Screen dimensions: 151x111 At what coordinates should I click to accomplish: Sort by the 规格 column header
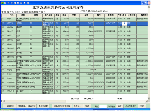coord(36,15)
